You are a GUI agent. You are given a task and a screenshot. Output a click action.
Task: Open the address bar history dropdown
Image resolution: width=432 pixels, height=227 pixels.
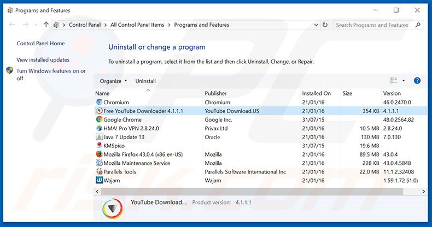click(x=316, y=25)
